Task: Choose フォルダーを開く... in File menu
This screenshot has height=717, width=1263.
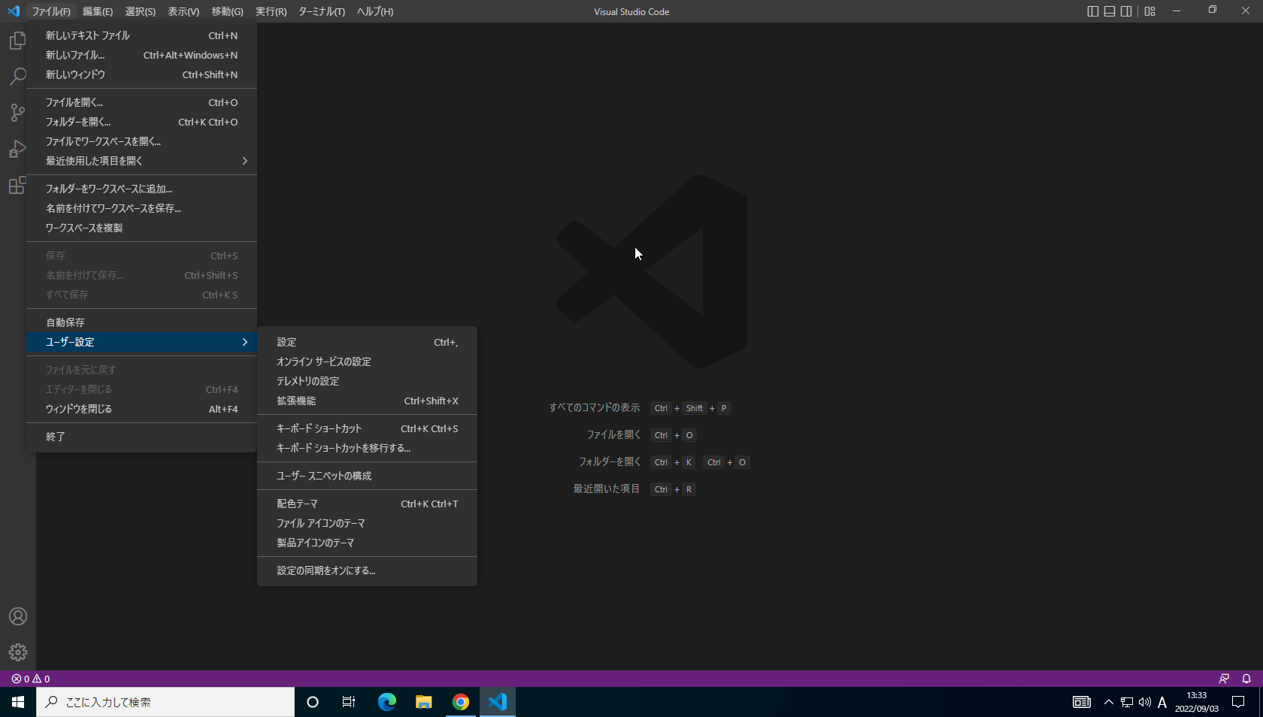Action: coord(142,122)
